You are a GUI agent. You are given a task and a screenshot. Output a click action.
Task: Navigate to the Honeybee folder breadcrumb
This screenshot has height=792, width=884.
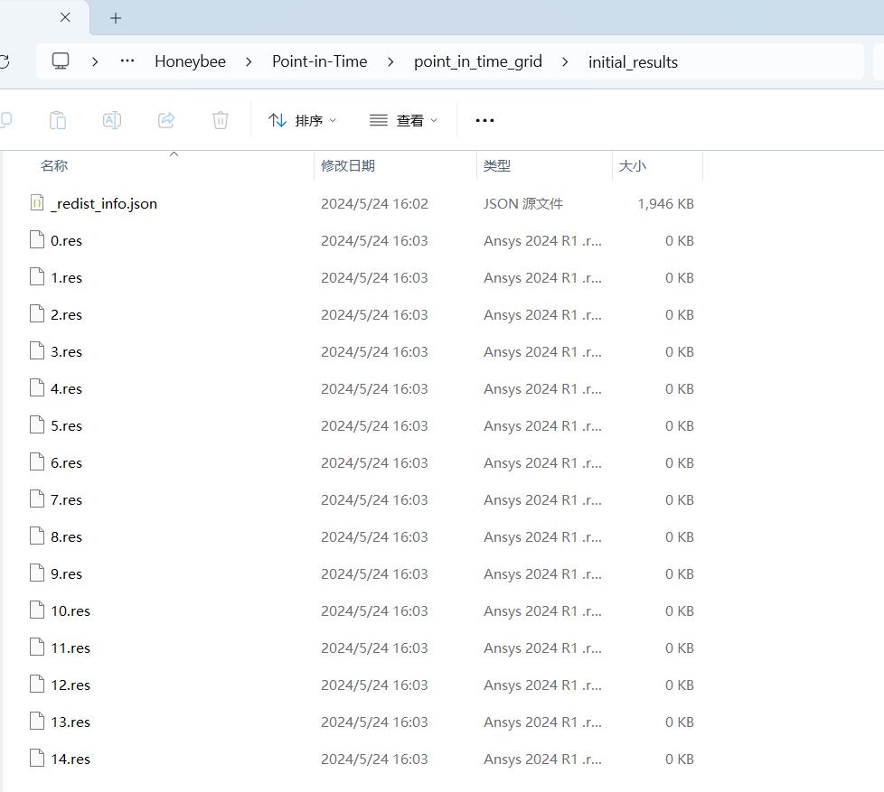pyautogui.click(x=190, y=61)
